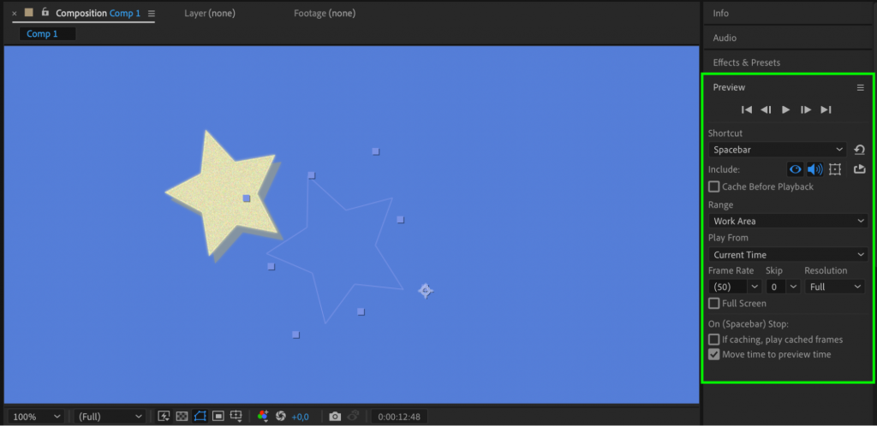Toggle overlays and layer controls in Preview
This screenshot has width=877, height=426.
[835, 169]
